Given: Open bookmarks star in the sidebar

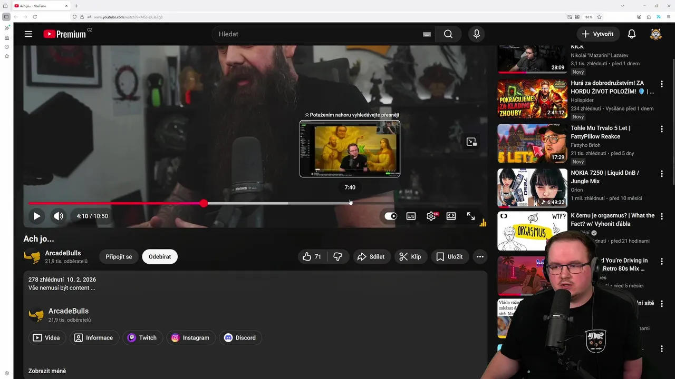Looking at the screenshot, I should (7, 56).
